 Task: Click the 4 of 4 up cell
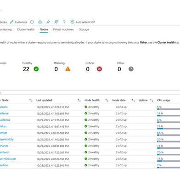(x=121, y=107)
